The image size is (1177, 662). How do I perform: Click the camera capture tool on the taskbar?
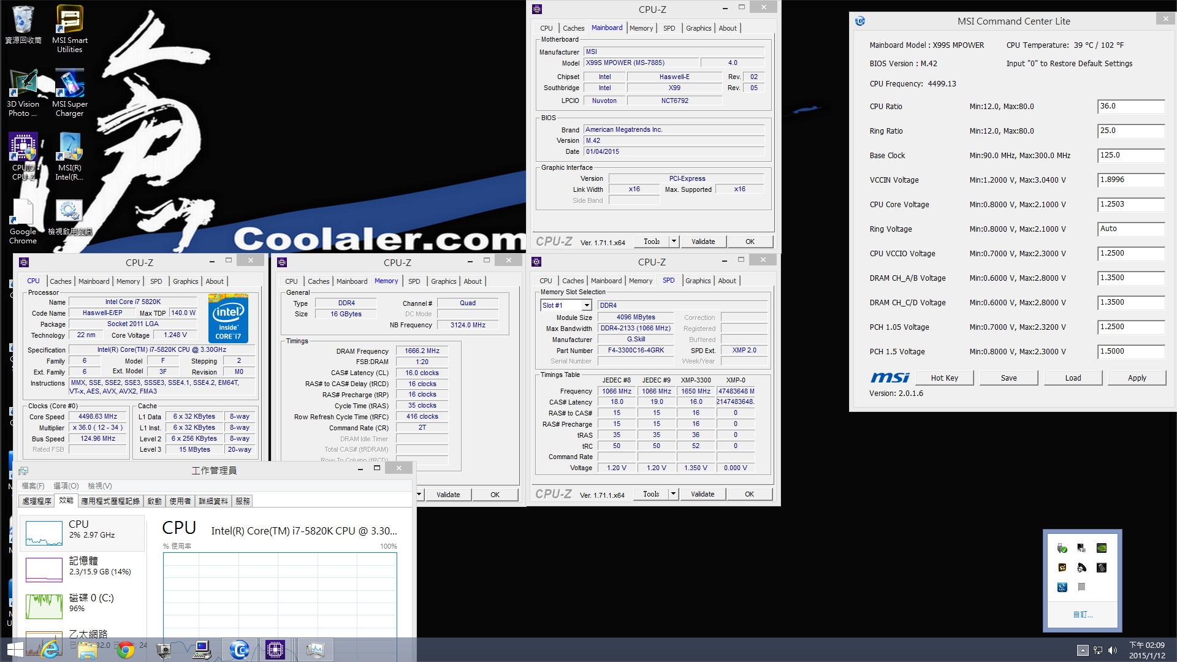click(x=164, y=650)
